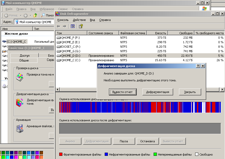Open the forward history dropdown arrow in My Computer

click(x=30, y=15)
